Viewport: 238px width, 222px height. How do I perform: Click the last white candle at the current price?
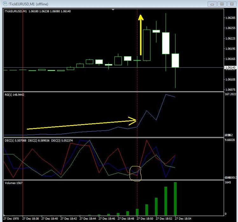tap(175, 60)
